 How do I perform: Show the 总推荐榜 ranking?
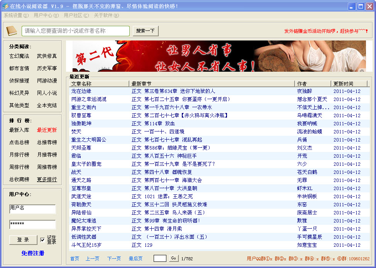pyautogui.click(x=47, y=142)
